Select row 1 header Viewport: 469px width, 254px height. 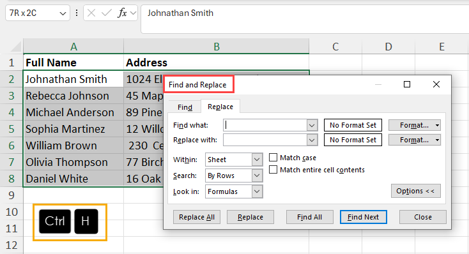[12, 63]
